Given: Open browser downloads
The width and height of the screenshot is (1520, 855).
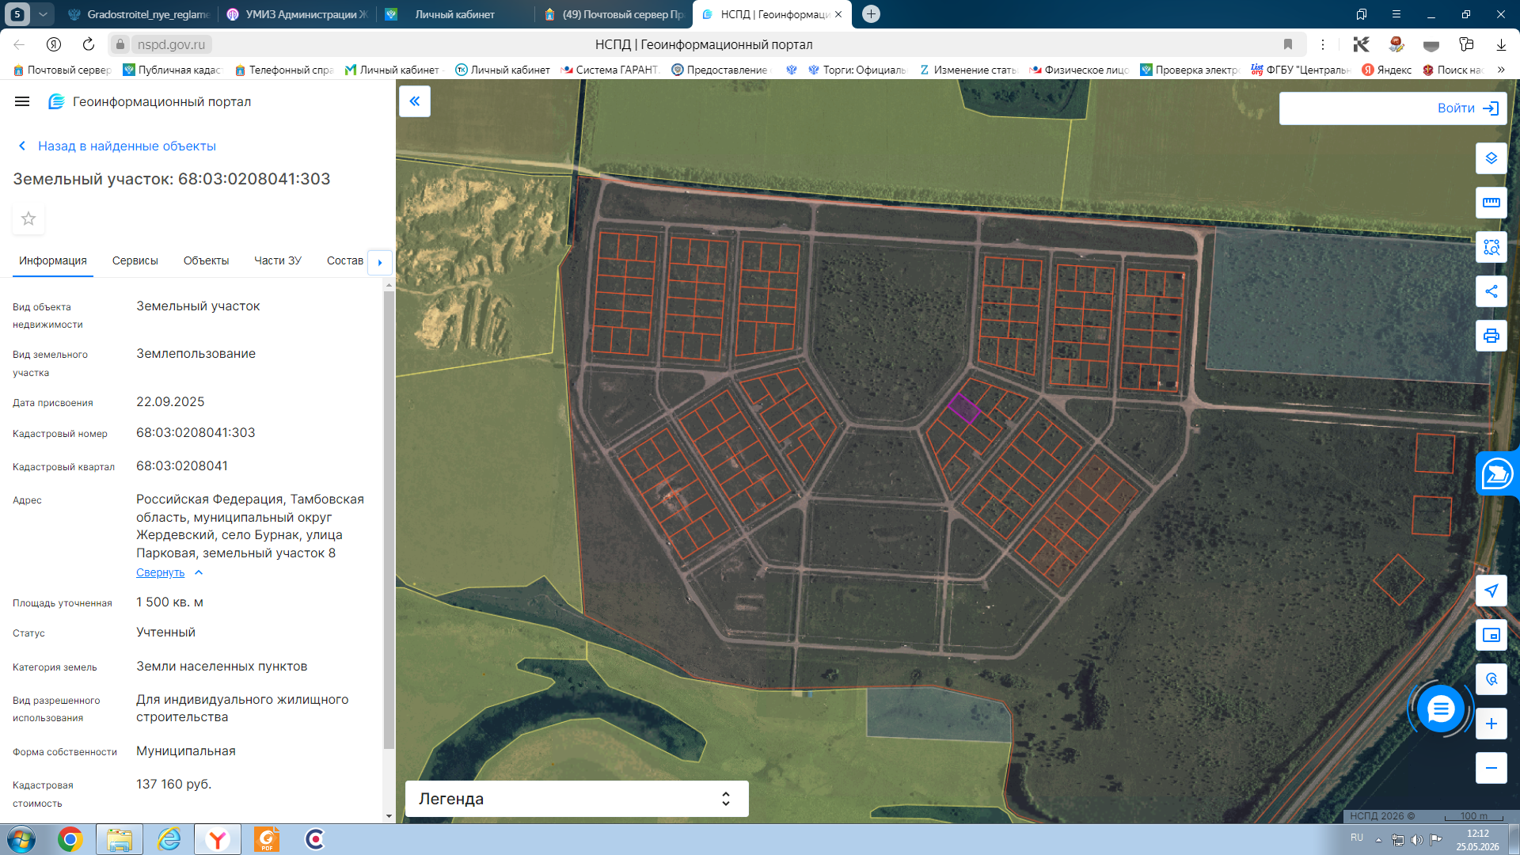Looking at the screenshot, I should click(1501, 44).
